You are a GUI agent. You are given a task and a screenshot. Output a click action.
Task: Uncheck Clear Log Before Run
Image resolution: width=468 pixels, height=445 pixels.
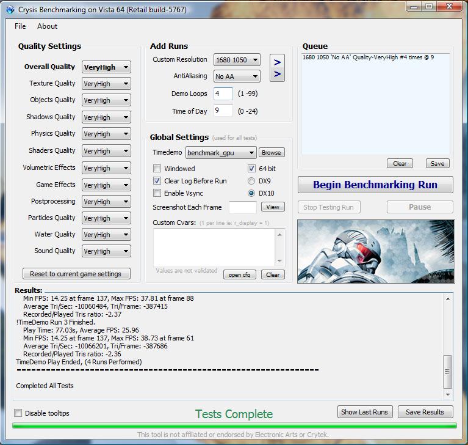click(x=157, y=181)
